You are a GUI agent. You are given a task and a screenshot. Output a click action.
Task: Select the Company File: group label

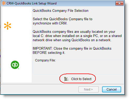[x=45, y=60]
